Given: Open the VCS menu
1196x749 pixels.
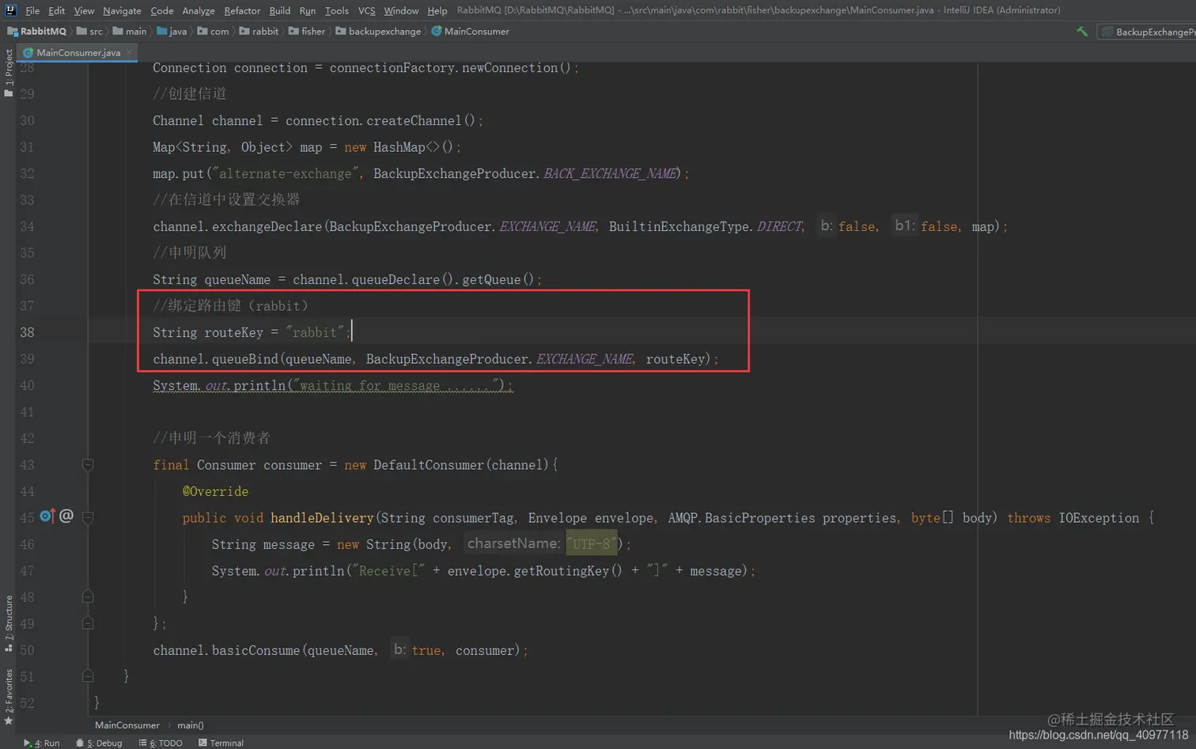Looking at the screenshot, I should pos(366,10).
